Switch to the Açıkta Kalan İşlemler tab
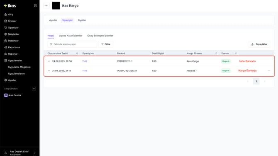Viewport: 278px width, 156px height. click(x=71, y=36)
